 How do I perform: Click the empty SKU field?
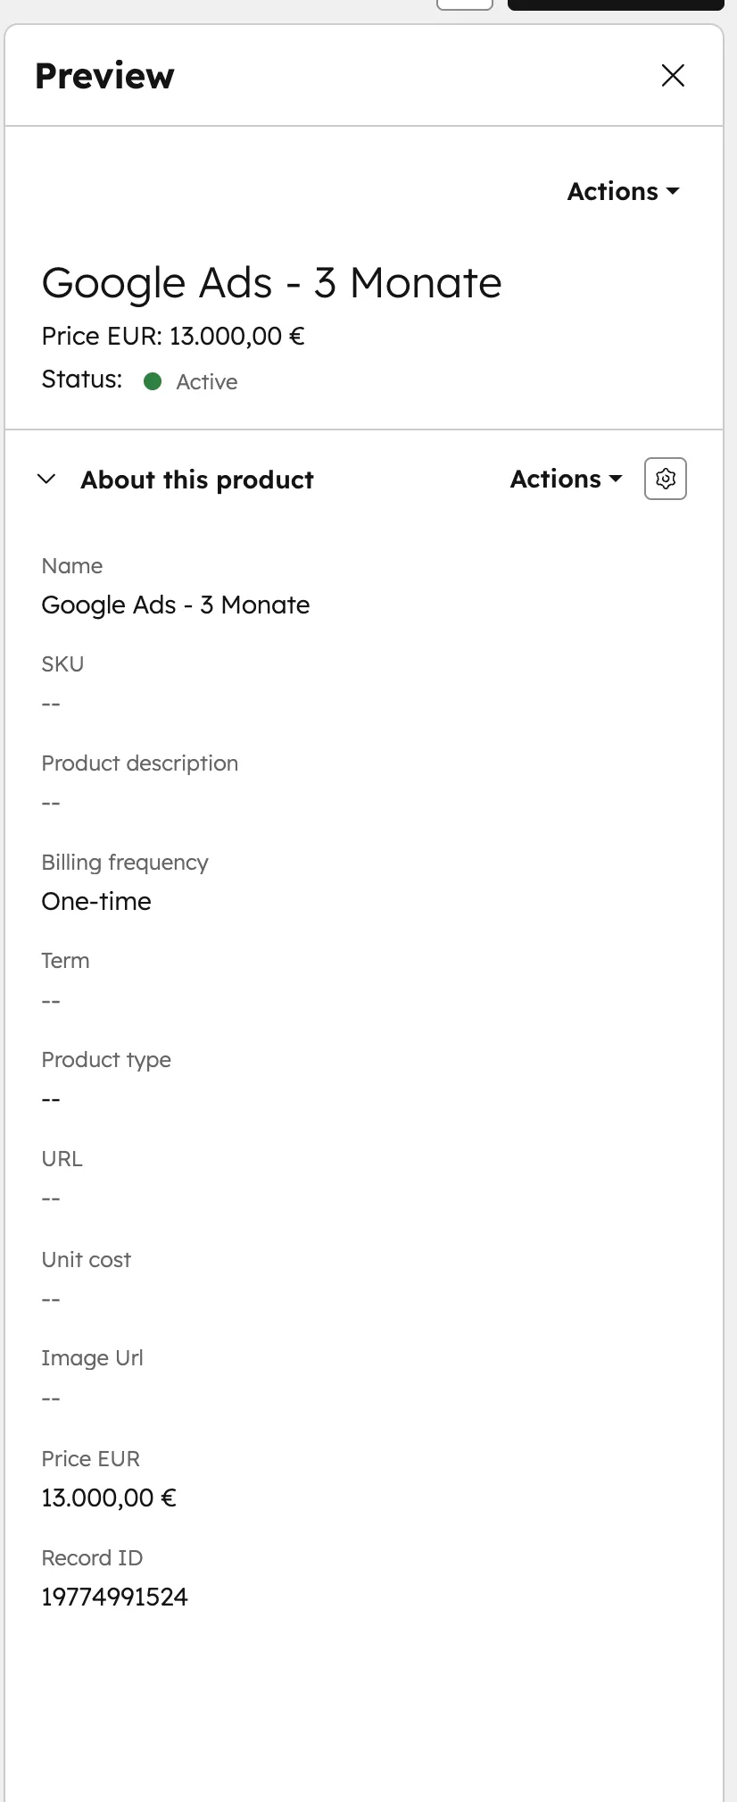coord(51,705)
